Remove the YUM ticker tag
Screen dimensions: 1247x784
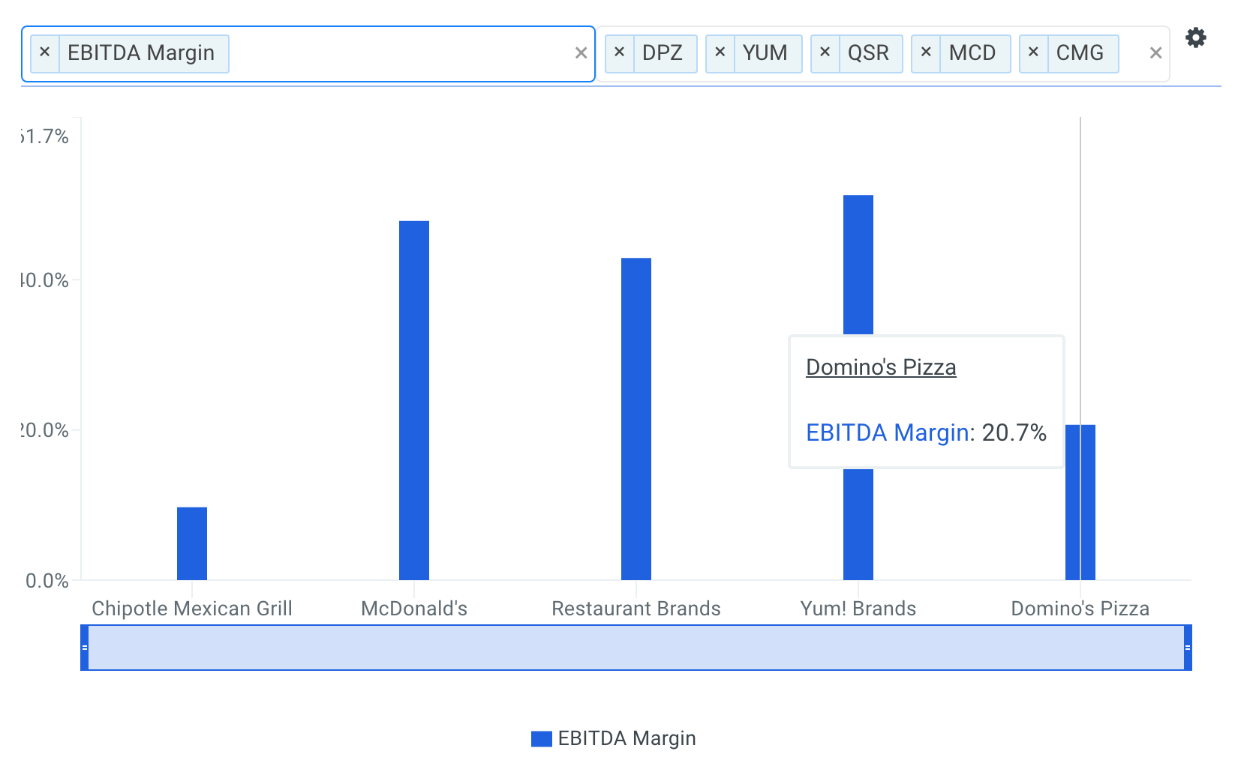[720, 53]
